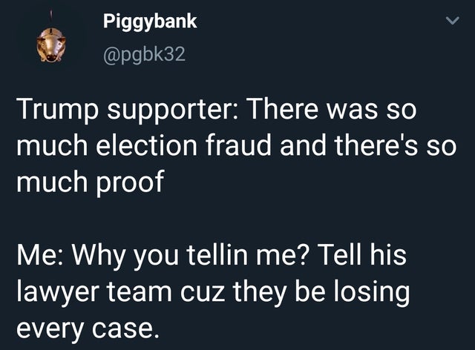475x350 pixels.
Task: Click the word 'losing' in tweet
Action: pos(371,292)
